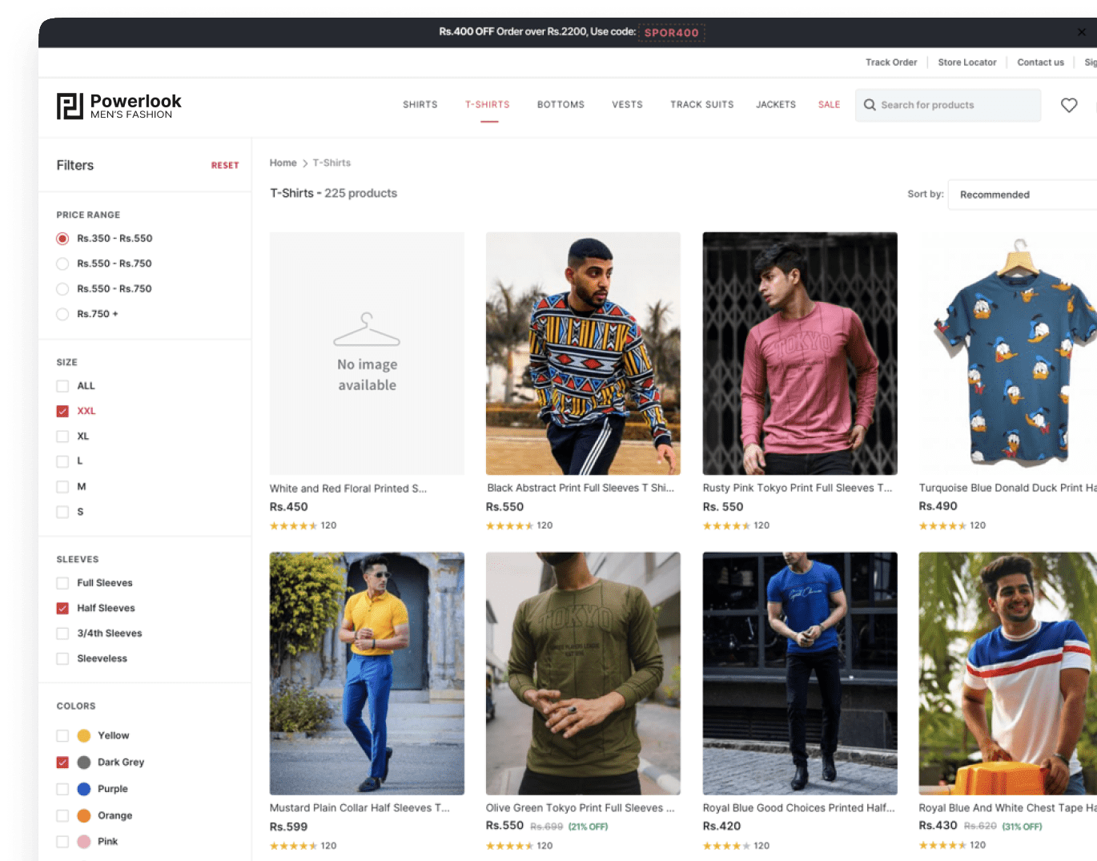Open Olive Green Tokyo Print tee thumbnail
This screenshot has width=1097, height=861.
[583, 674]
